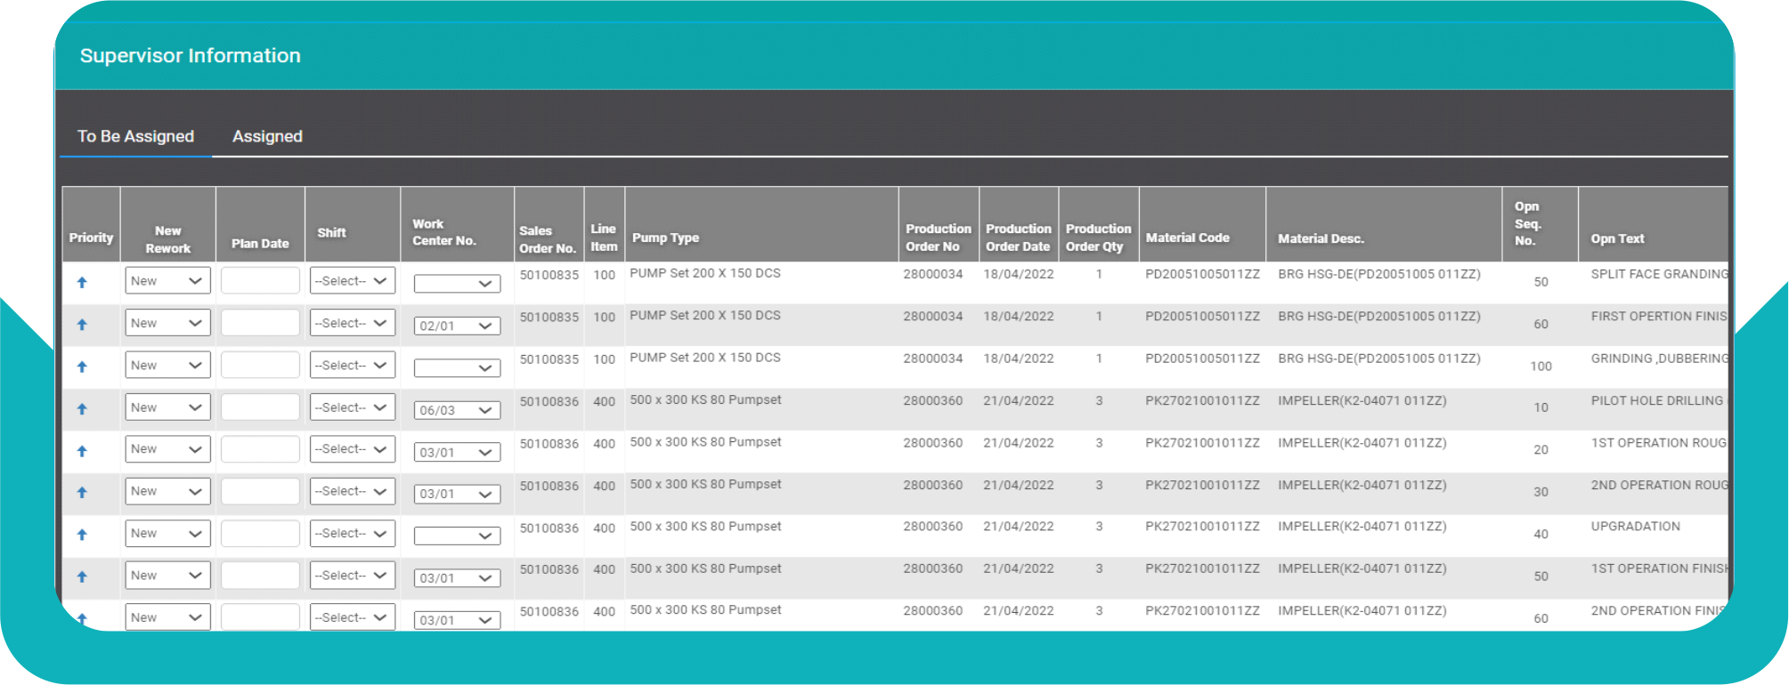Open New/Rework dropdown in GRINDING ,DUBBERING row

167,366
